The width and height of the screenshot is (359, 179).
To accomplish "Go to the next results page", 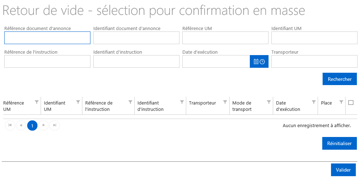I will click(x=43, y=125).
